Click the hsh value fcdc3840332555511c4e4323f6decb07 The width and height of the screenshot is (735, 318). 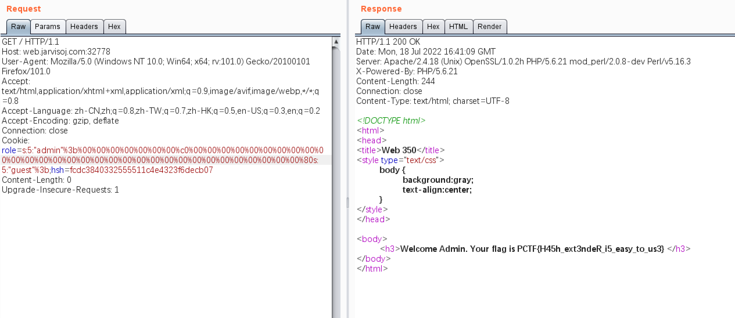(x=141, y=170)
